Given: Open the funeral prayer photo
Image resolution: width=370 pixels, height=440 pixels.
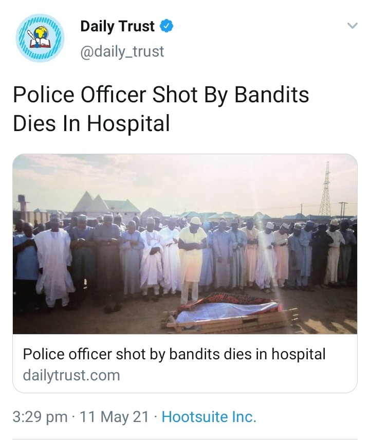Looking at the screenshot, I should click(x=185, y=244).
